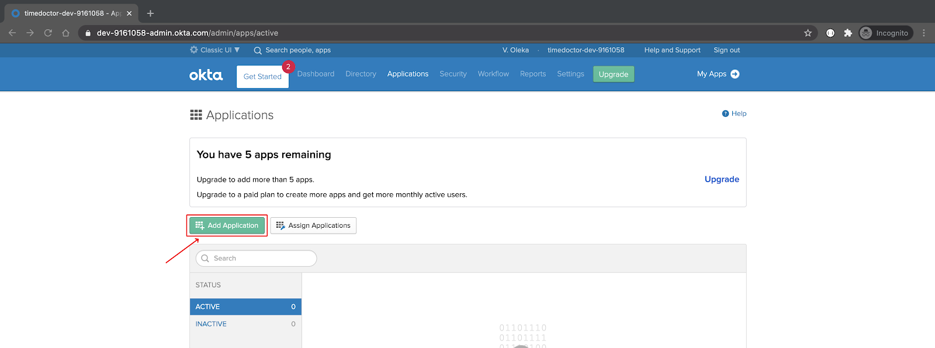Viewport: 935px width, 348px height.
Task: Focus the Search people, apps field
Action: pyautogui.click(x=298, y=50)
